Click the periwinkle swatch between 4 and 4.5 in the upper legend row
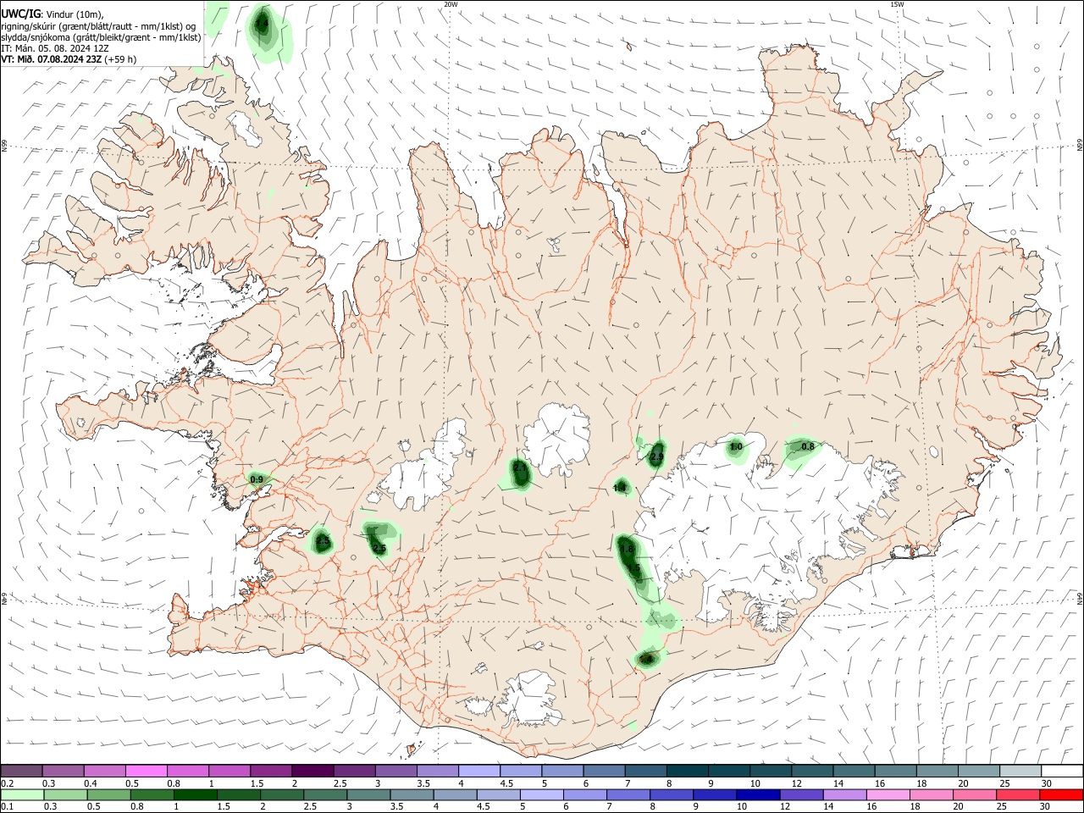This screenshot has width=1084, height=813. pyautogui.click(x=478, y=771)
